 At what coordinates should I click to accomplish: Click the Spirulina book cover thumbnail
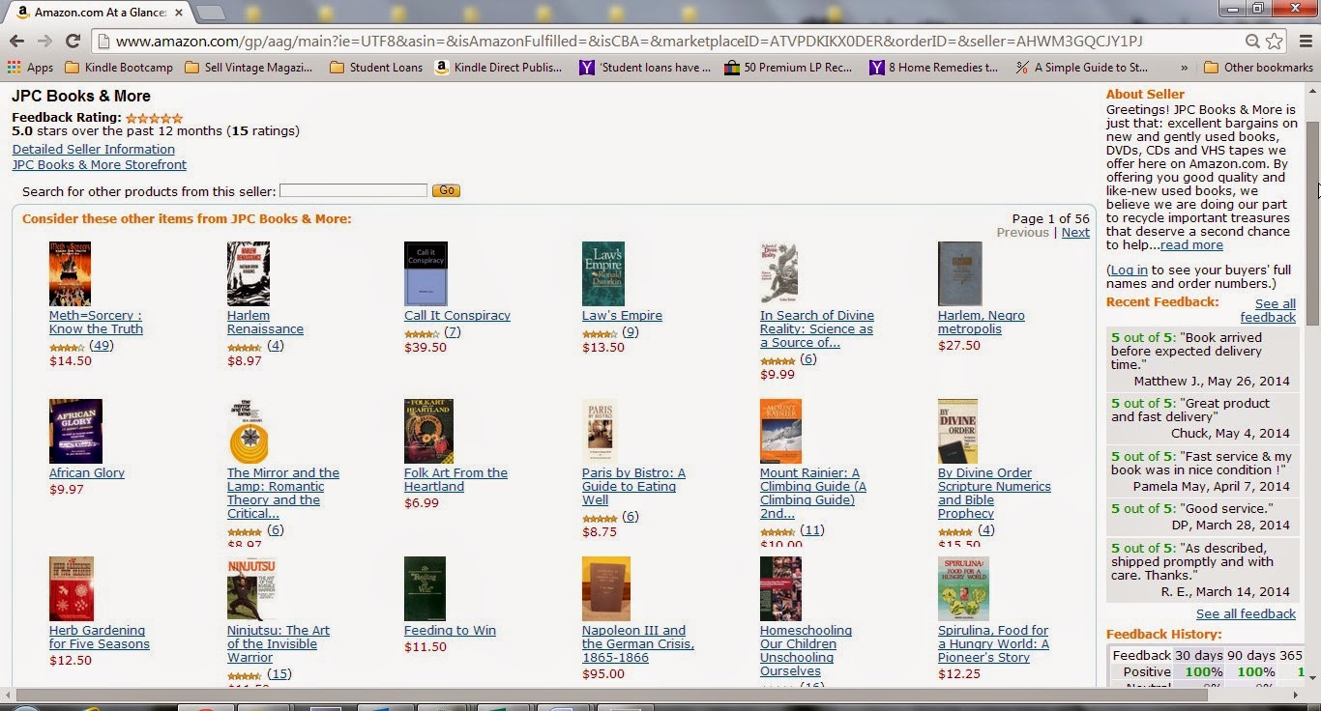[963, 588]
